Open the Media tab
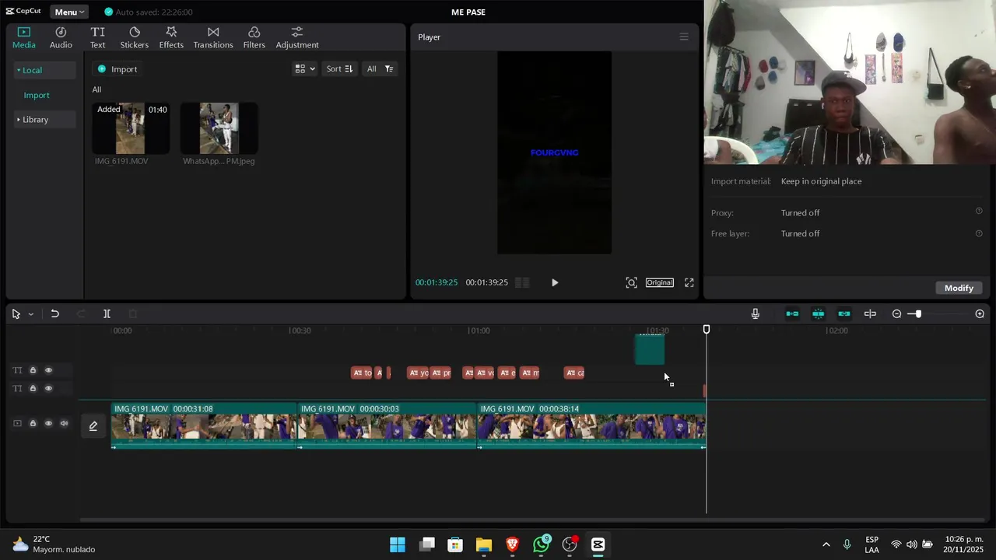This screenshot has width=996, height=560. pyautogui.click(x=23, y=37)
